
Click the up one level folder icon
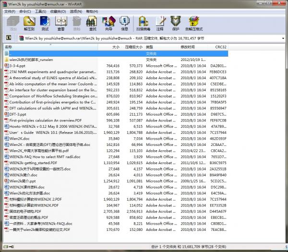point(9,38)
